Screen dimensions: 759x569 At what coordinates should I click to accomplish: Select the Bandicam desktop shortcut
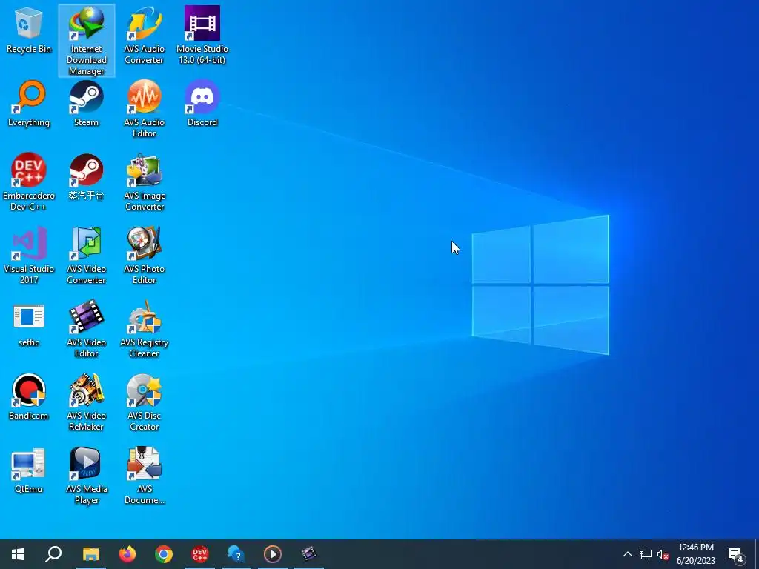click(x=29, y=397)
